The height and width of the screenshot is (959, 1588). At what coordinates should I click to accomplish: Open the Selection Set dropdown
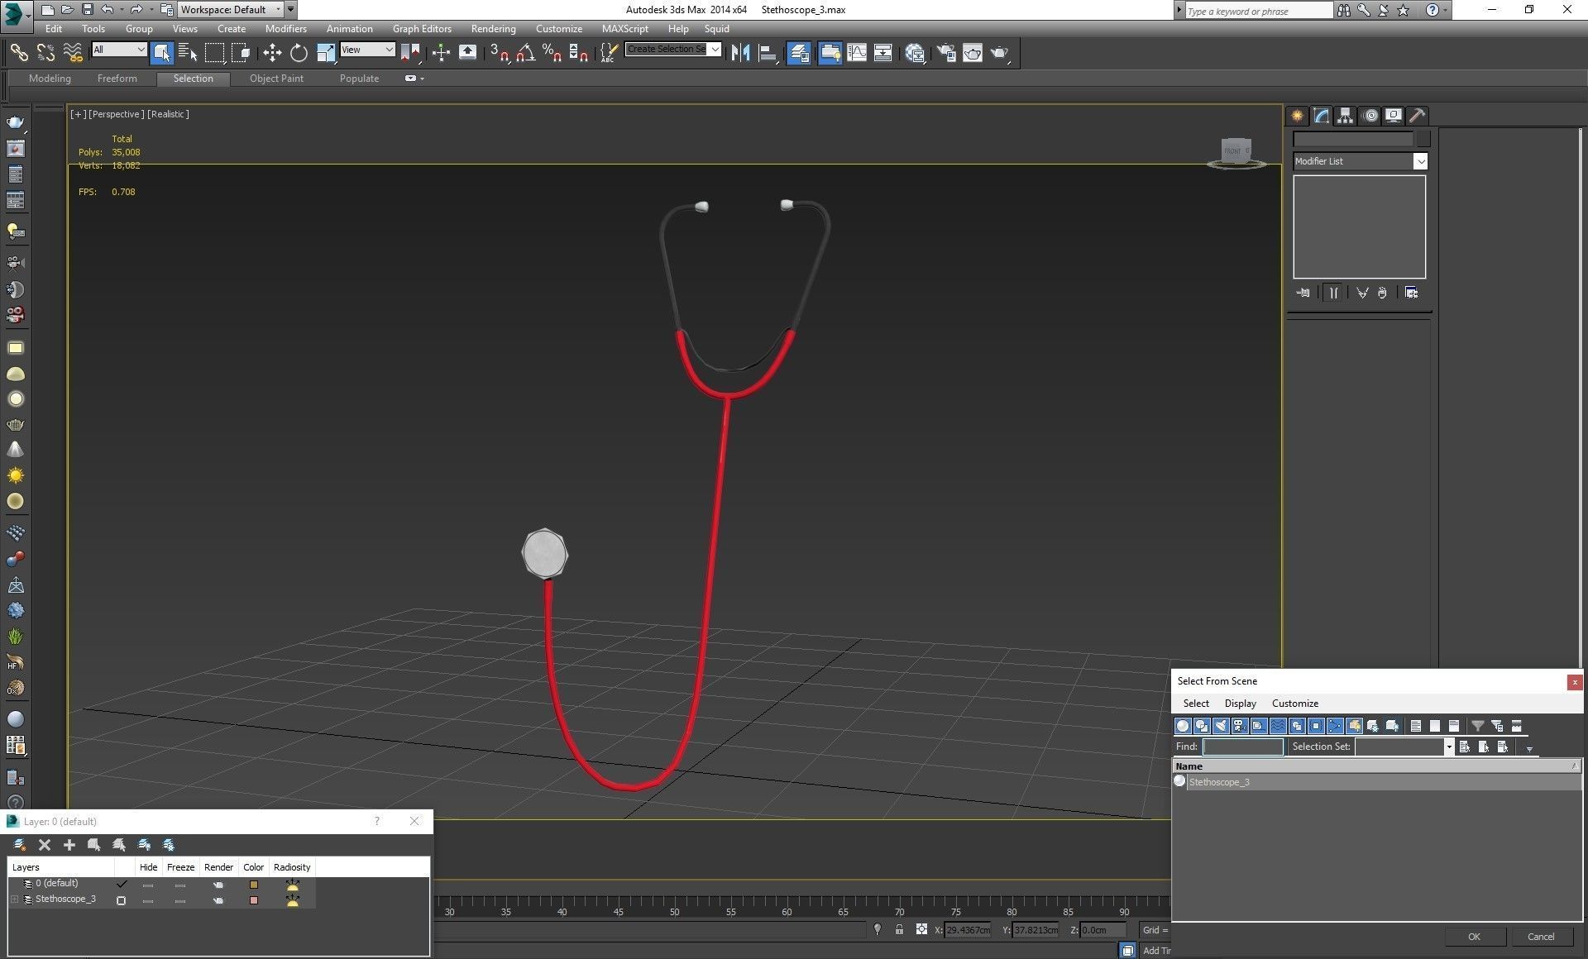[1448, 747]
